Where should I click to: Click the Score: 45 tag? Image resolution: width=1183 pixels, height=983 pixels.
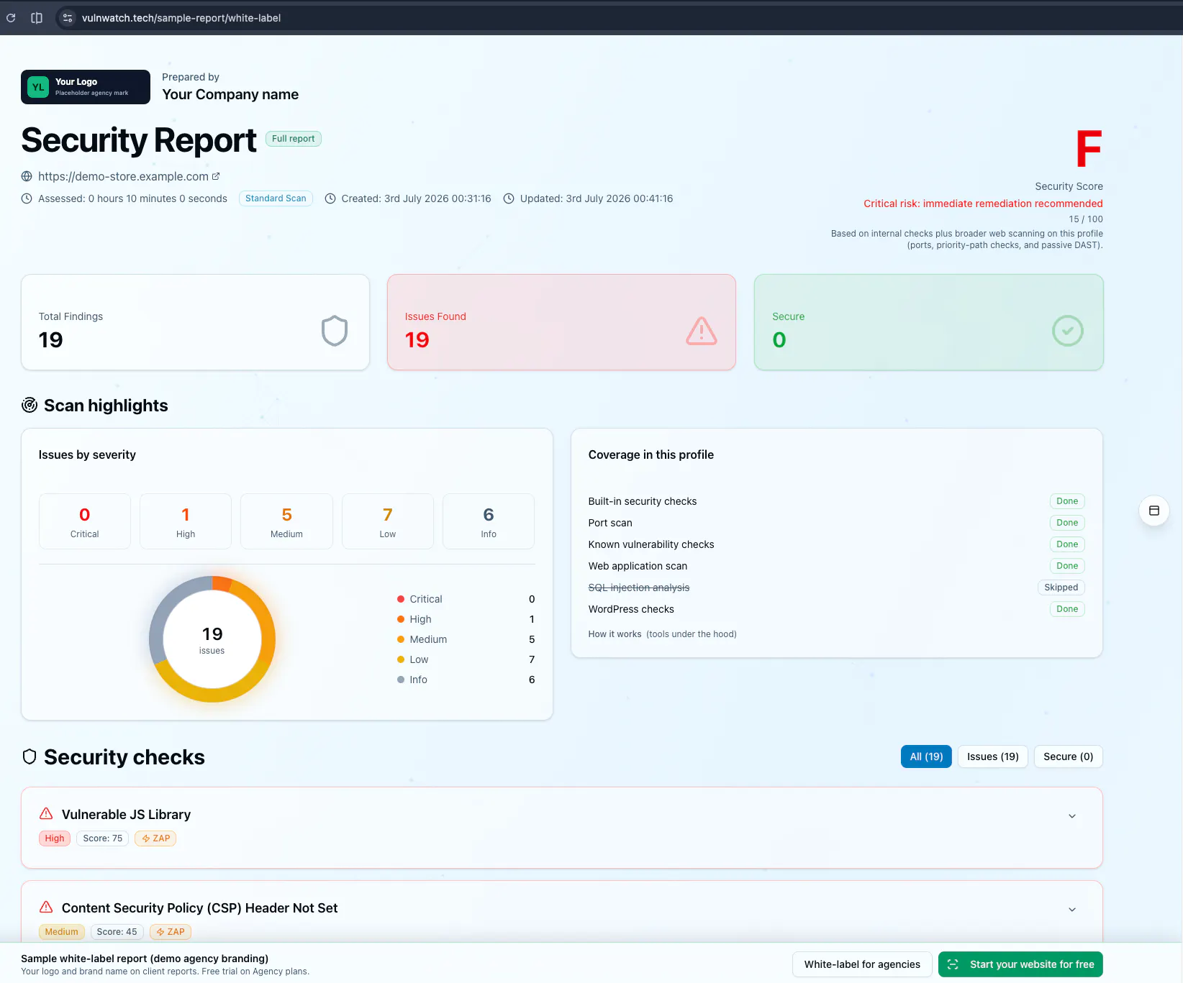(x=117, y=932)
